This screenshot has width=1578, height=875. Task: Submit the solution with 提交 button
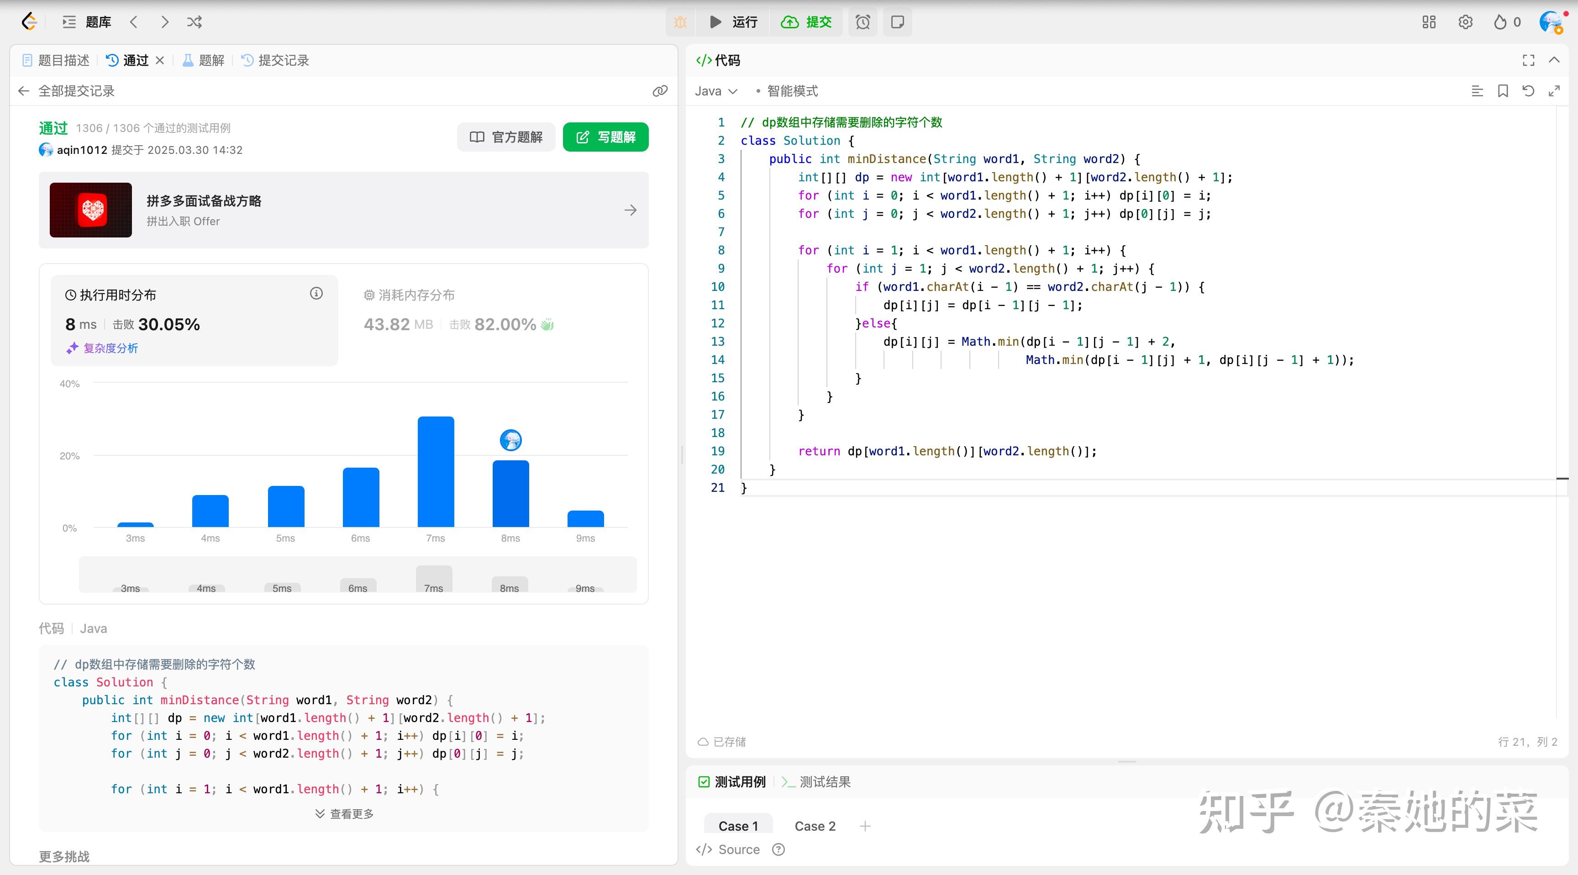click(807, 22)
